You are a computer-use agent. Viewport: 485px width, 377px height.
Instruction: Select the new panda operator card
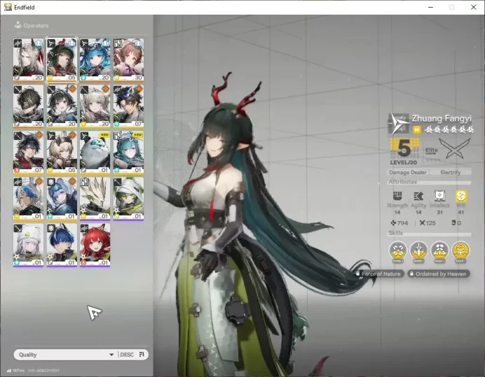click(95, 152)
